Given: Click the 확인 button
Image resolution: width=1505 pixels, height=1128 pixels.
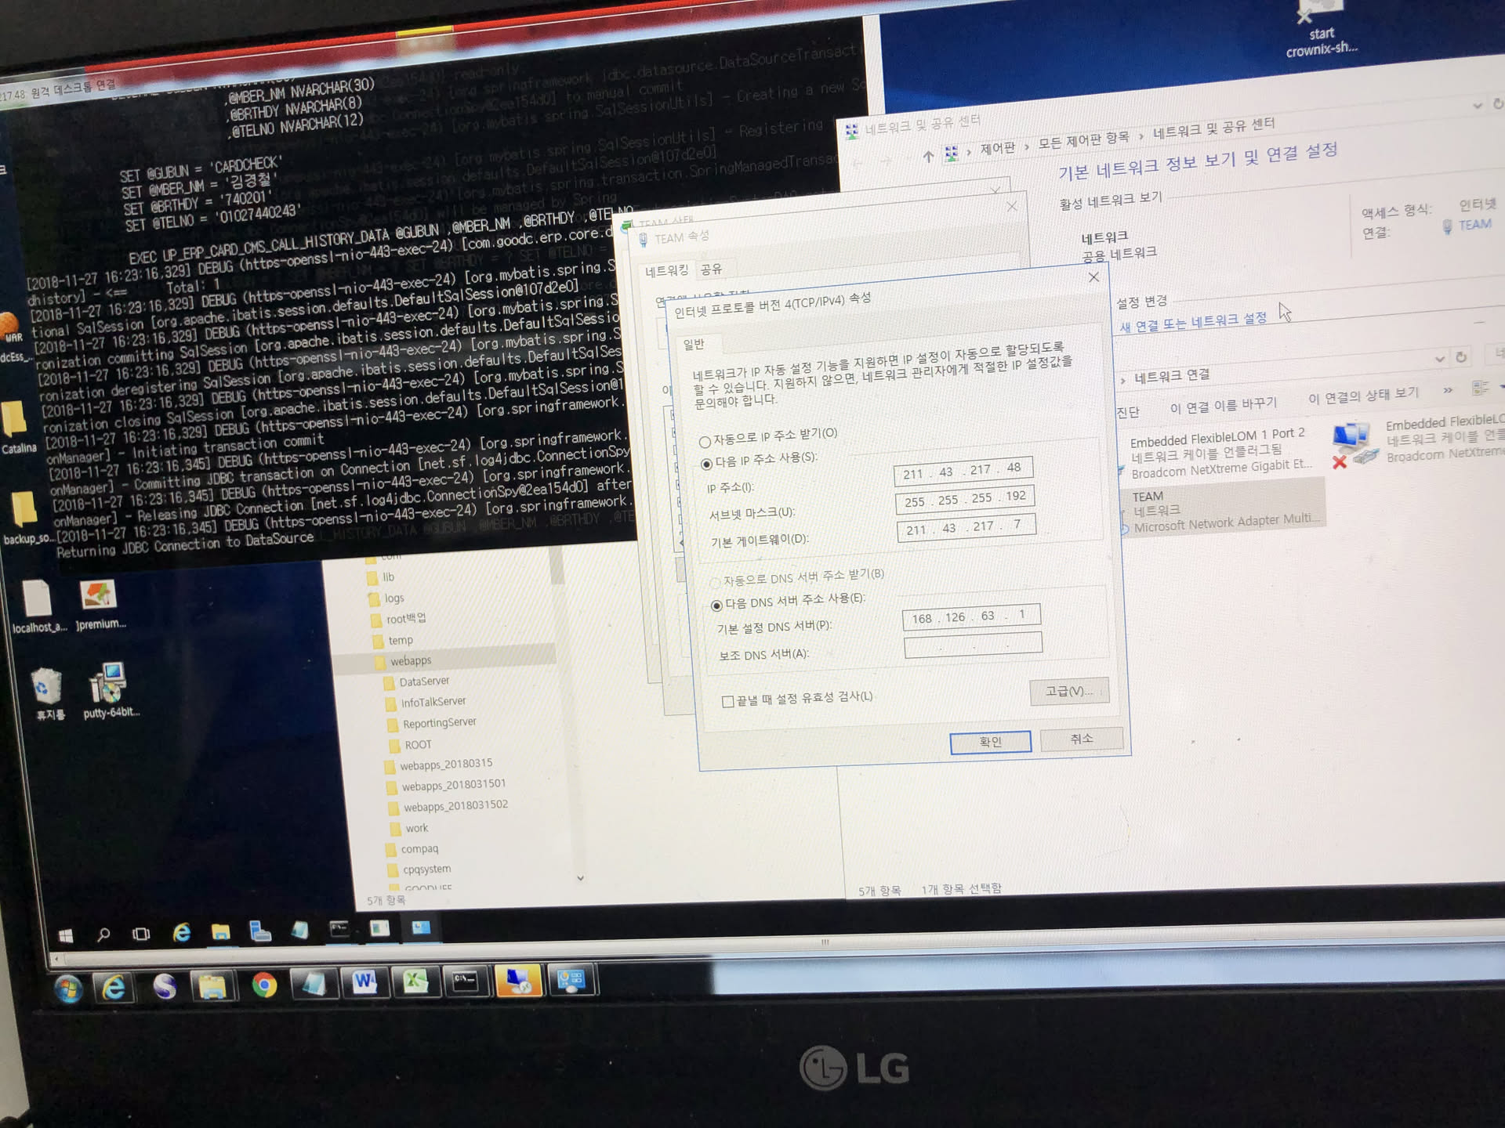Looking at the screenshot, I should point(989,742).
